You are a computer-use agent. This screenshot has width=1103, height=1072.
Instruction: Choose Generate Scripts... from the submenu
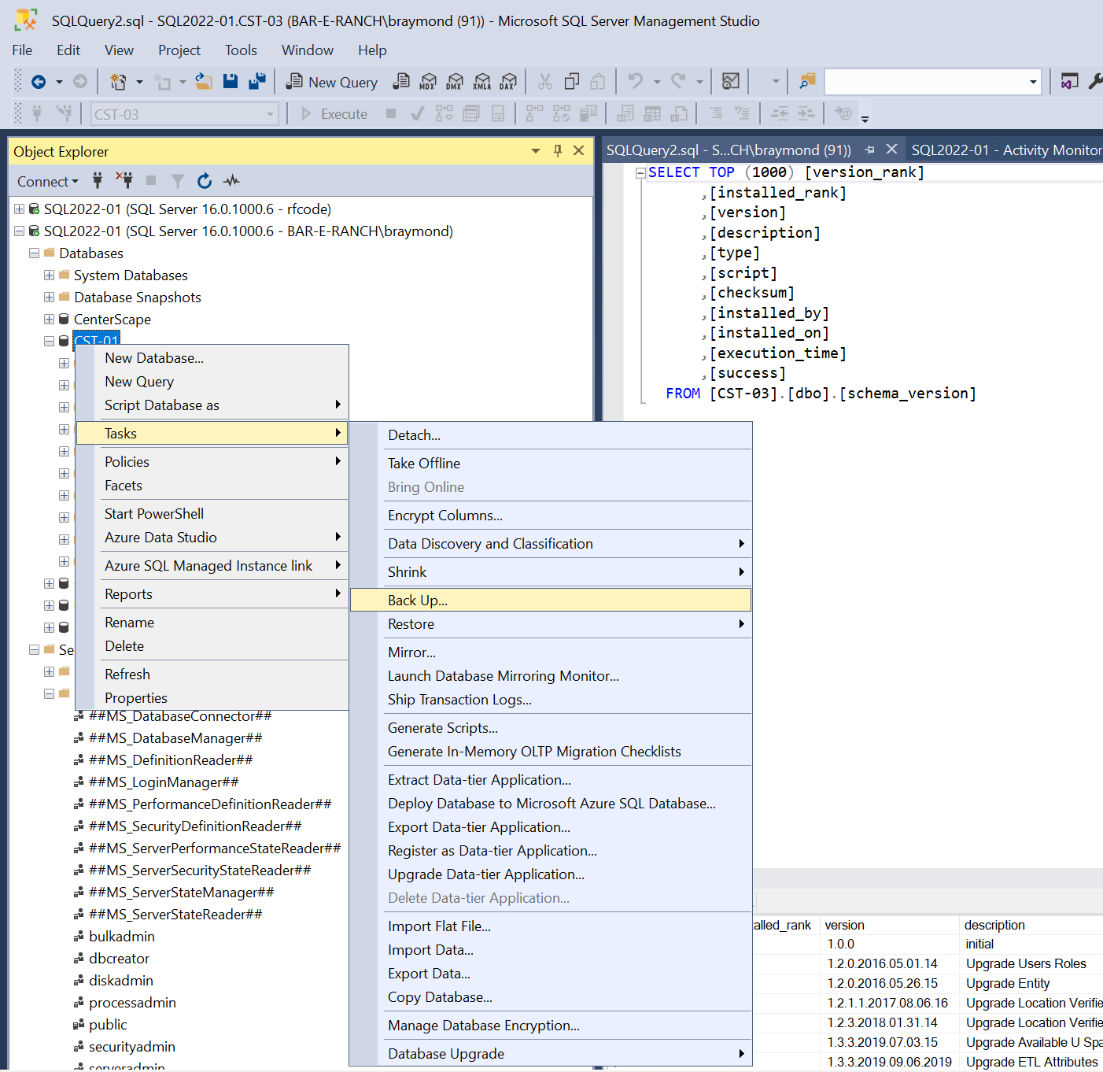(442, 728)
